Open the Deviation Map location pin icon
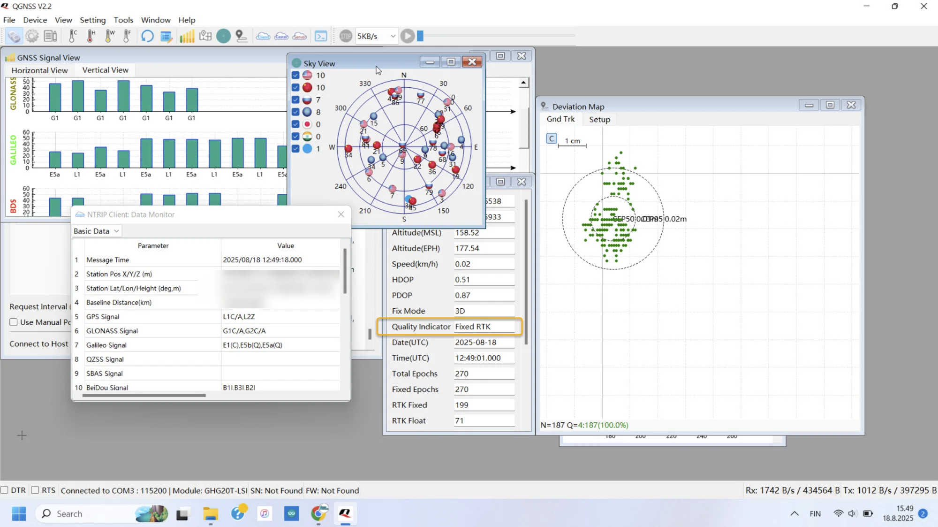 [x=242, y=36]
